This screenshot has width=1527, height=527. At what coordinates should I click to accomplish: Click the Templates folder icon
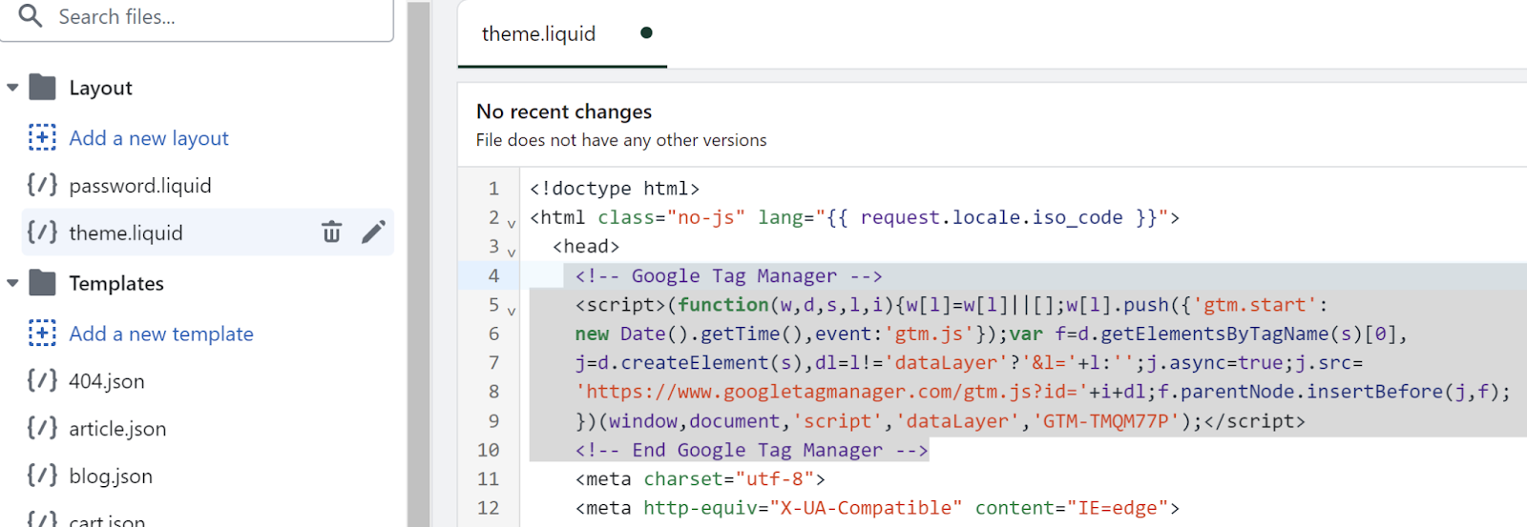tap(43, 282)
